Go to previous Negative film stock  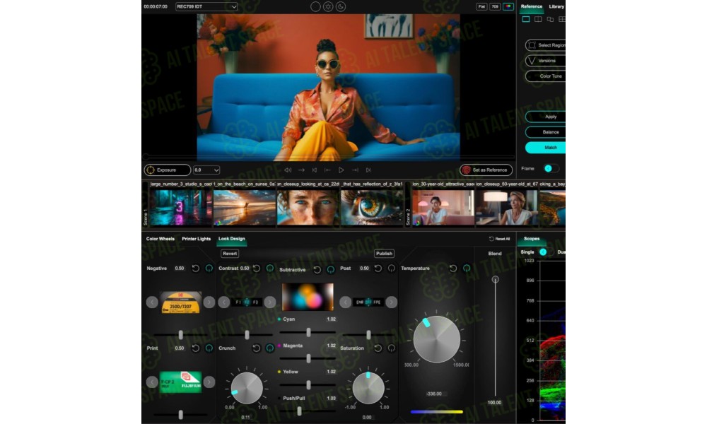coord(152,302)
